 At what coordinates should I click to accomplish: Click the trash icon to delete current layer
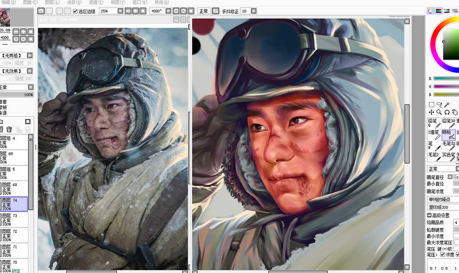(9, 130)
